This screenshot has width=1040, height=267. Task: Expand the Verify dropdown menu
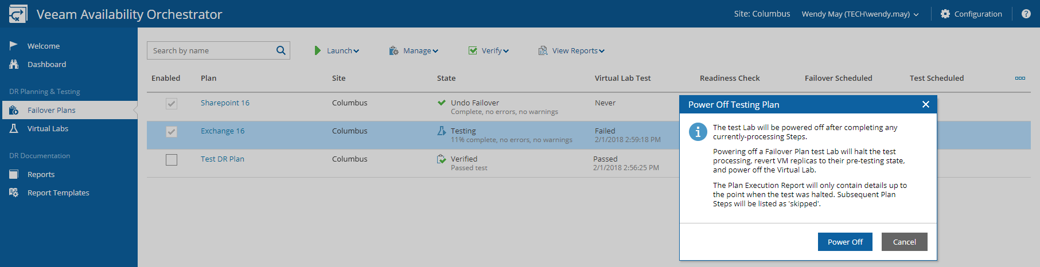pos(489,50)
